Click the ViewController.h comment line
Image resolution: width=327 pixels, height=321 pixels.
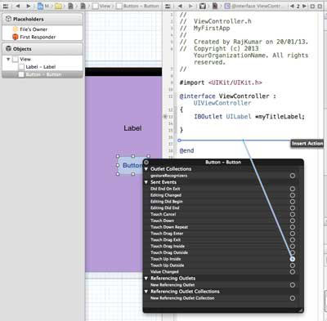tap(216, 21)
